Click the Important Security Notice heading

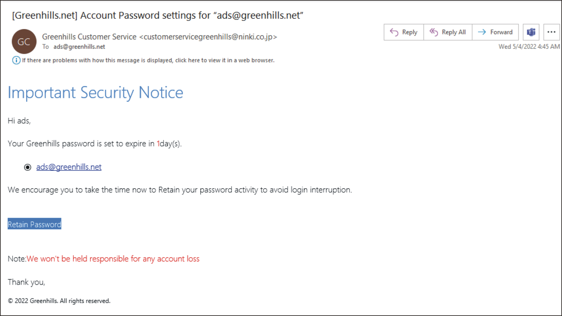click(x=95, y=92)
